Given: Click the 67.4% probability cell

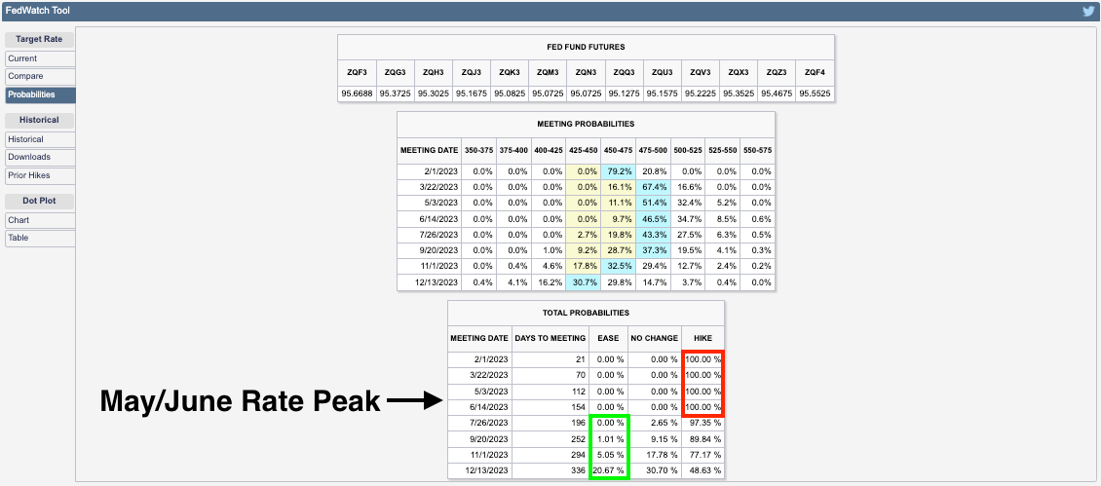Looking at the screenshot, I should point(653,187).
